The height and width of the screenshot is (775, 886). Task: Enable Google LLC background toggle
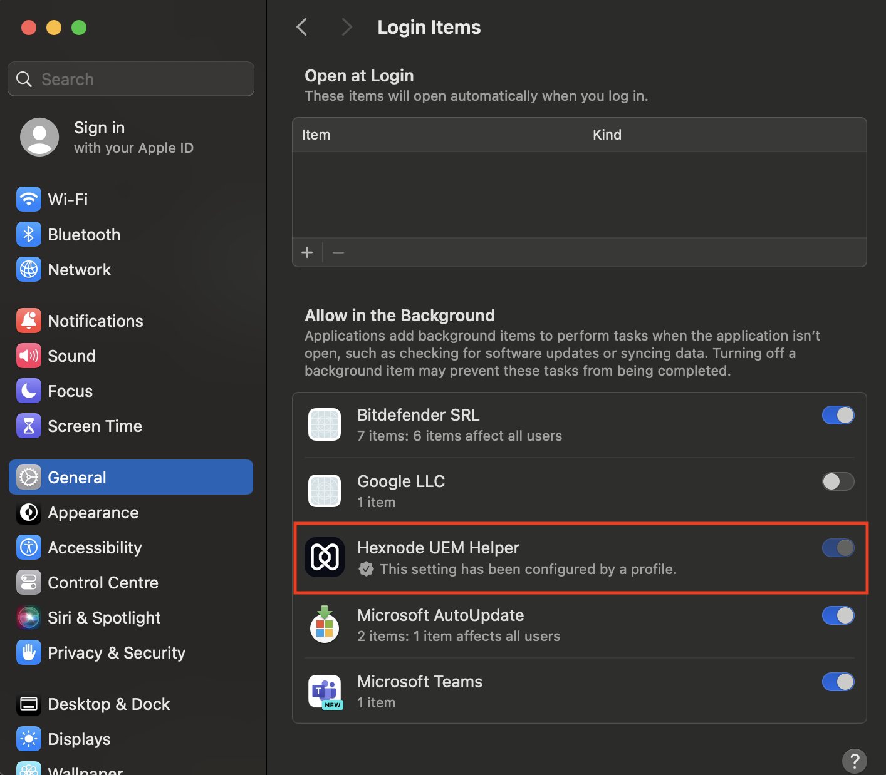coord(838,481)
